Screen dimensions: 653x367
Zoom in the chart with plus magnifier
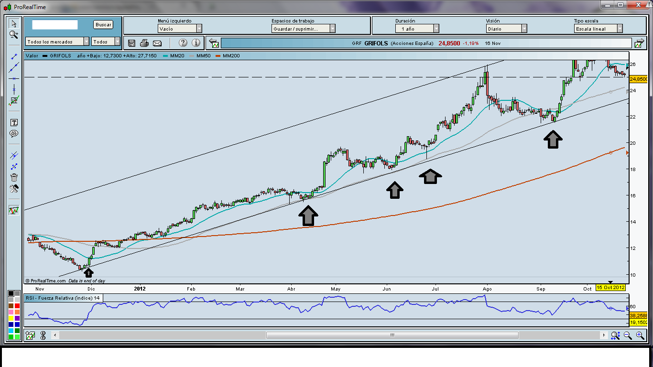point(640,335)
